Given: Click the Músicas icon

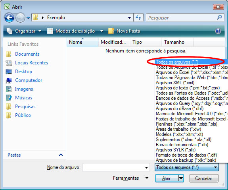Looking at the screenshot, I should [x=9, y=98].
